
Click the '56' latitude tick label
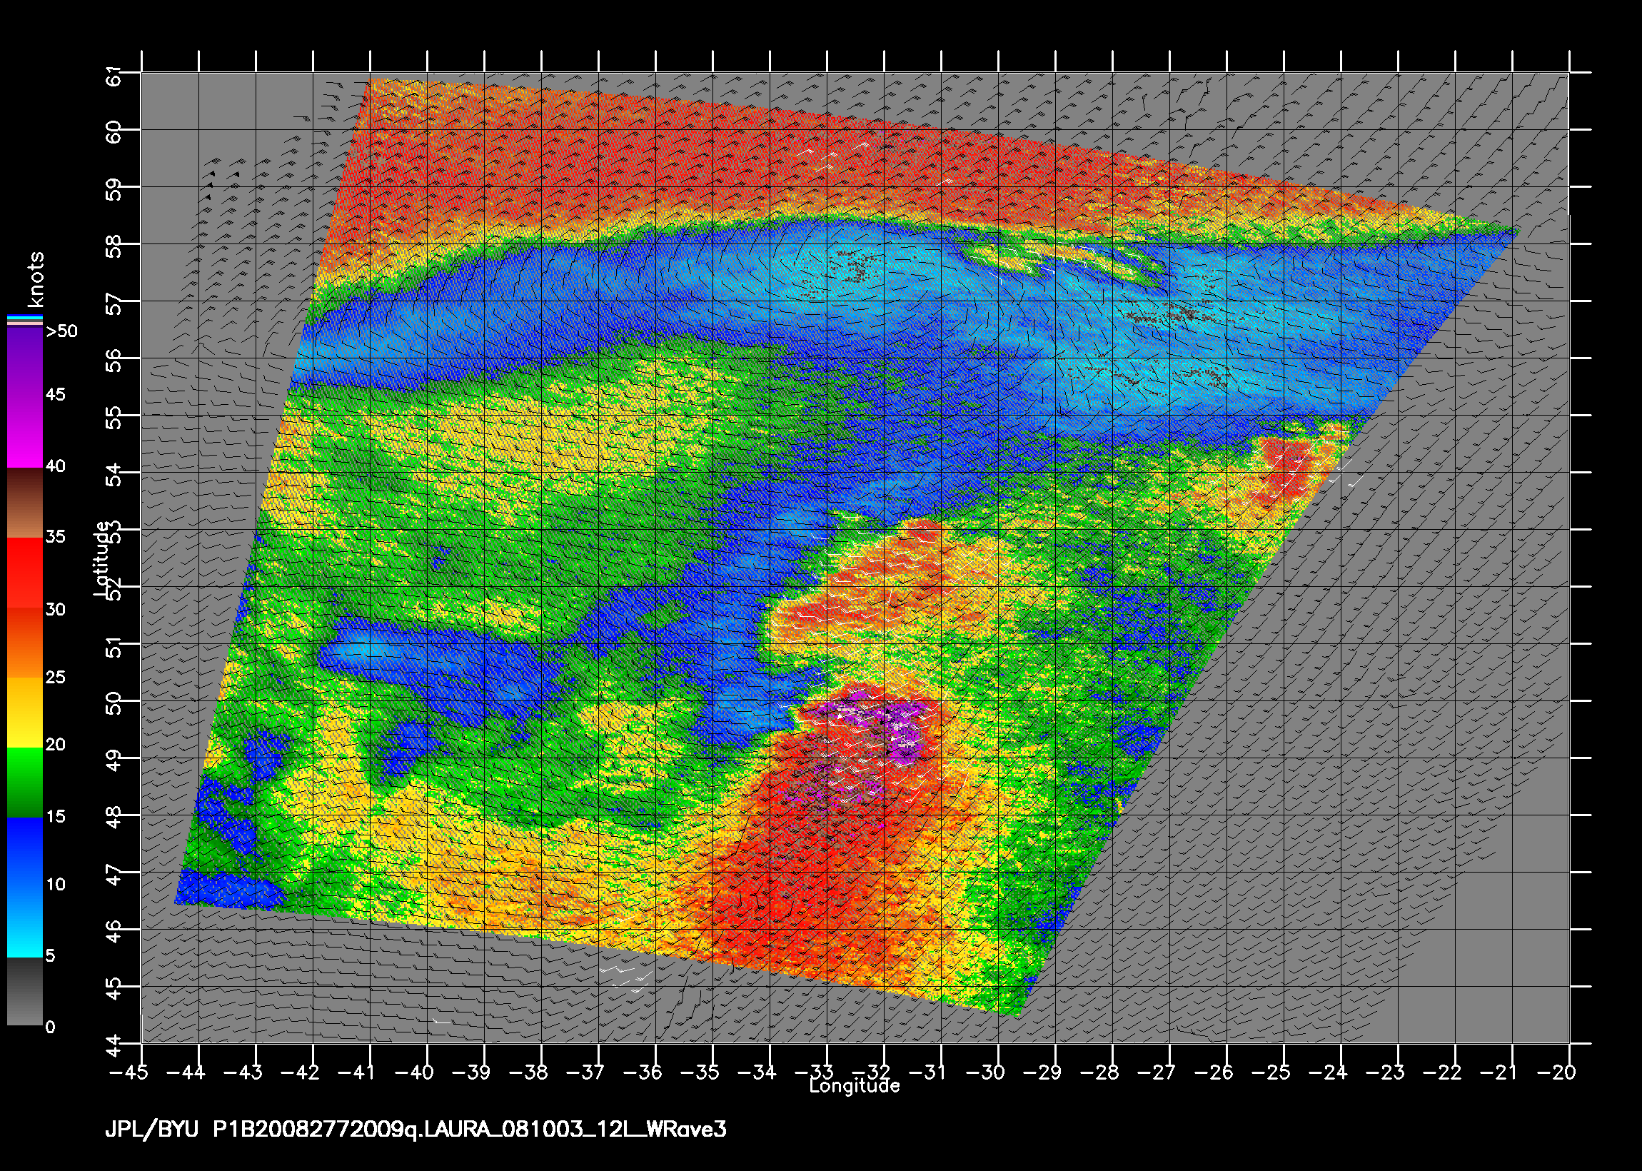(114, 361)
